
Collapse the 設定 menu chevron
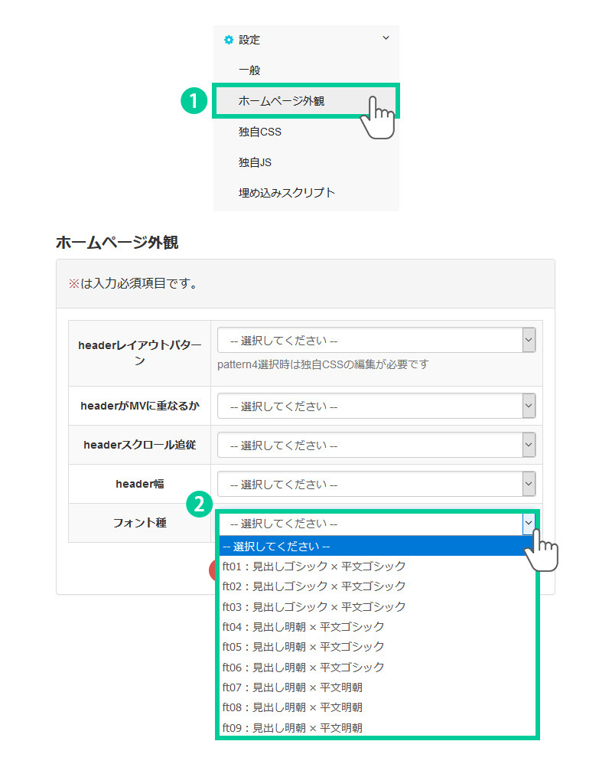coord(386,38)
